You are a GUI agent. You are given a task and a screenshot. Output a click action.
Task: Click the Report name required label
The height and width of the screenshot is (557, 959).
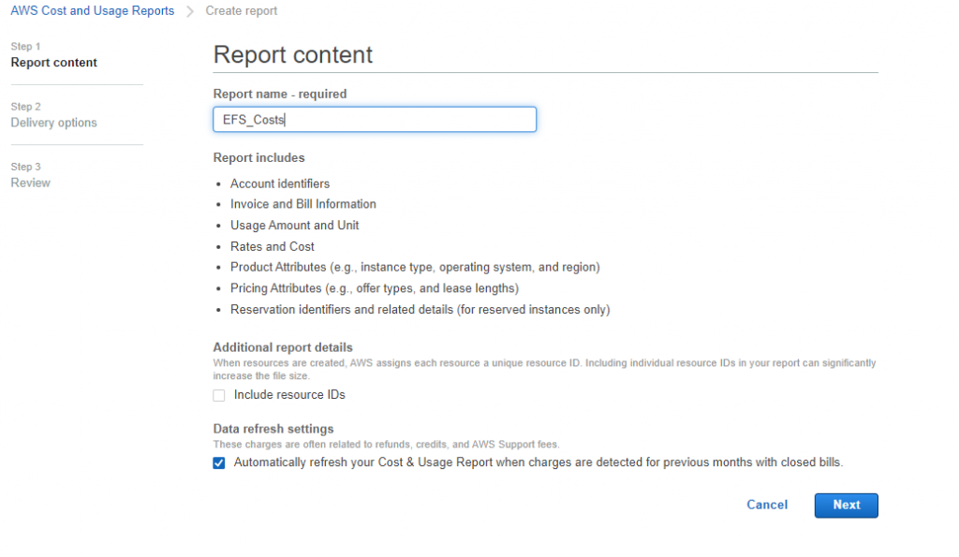point(279,94)
